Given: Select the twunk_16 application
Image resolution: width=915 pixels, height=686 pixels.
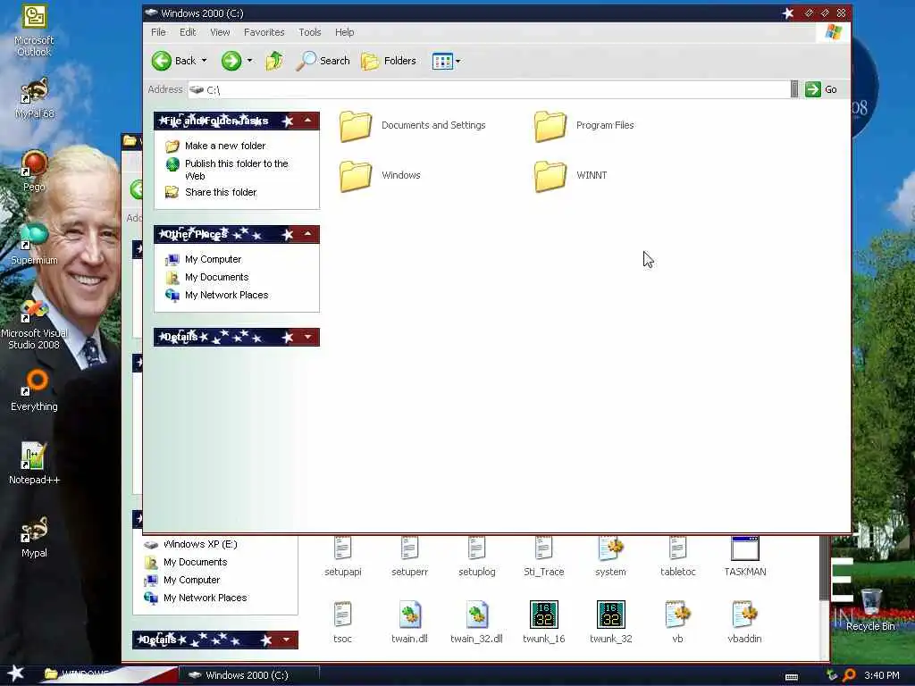Looking at the screenshot, I should [544, 622].
